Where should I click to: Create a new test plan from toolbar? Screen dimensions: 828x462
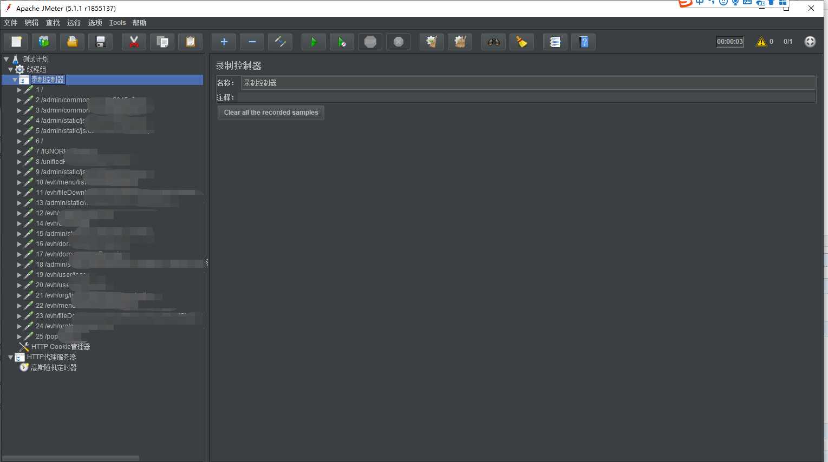click(x=16, y=42)
